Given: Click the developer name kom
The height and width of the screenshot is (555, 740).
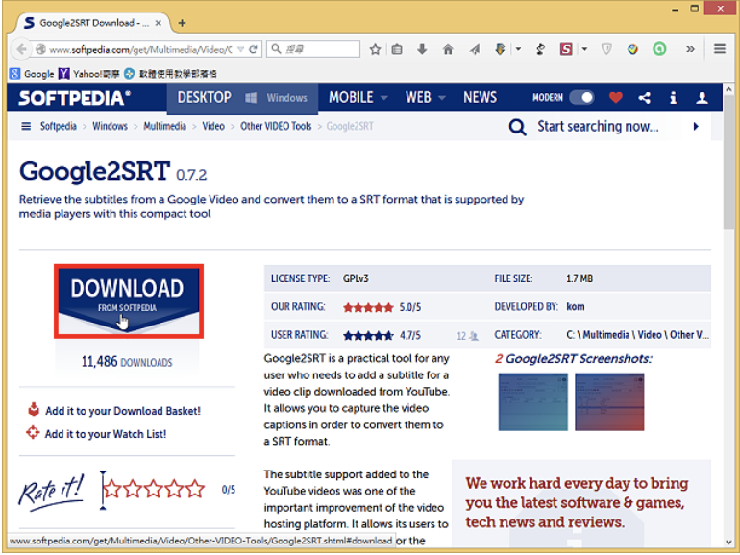Looking at the screenshot, I should (576, 307).
